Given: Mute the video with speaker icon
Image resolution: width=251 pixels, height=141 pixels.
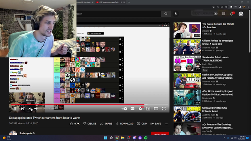Looking at the screenshot, I should click(x=30, y=109).
